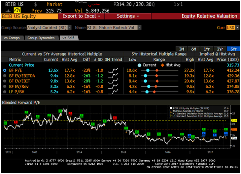The image size is (241, 174).
Task: Click the intraday sparkline chart beside Market
Action: click(88, 4)
